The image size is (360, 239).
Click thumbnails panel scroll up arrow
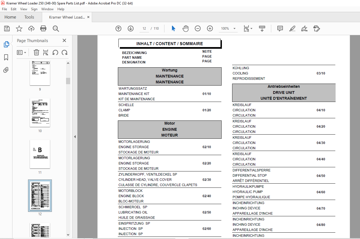(68, 63)
